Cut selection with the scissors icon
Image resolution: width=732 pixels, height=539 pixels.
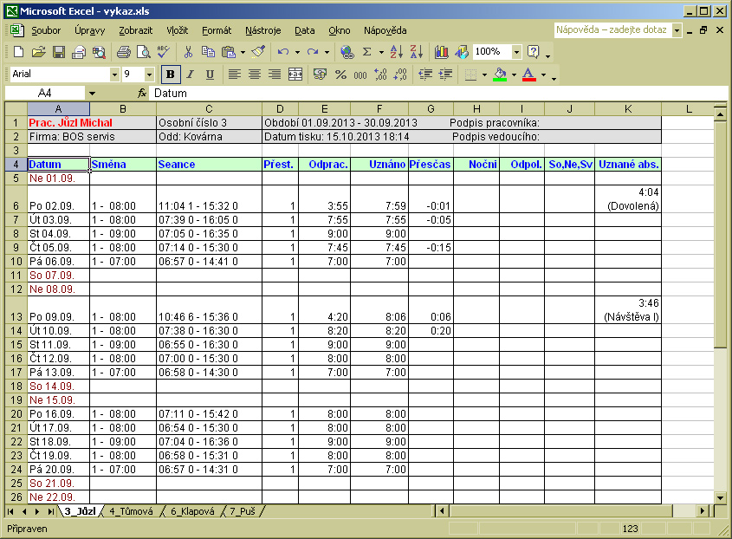(188, 52)
